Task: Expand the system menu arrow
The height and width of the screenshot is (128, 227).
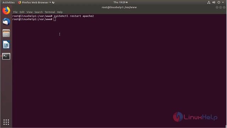Action: click(x=223, y=2)
